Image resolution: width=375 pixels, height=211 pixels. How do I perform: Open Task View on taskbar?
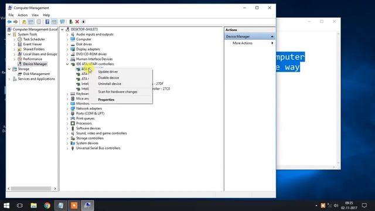20,206
